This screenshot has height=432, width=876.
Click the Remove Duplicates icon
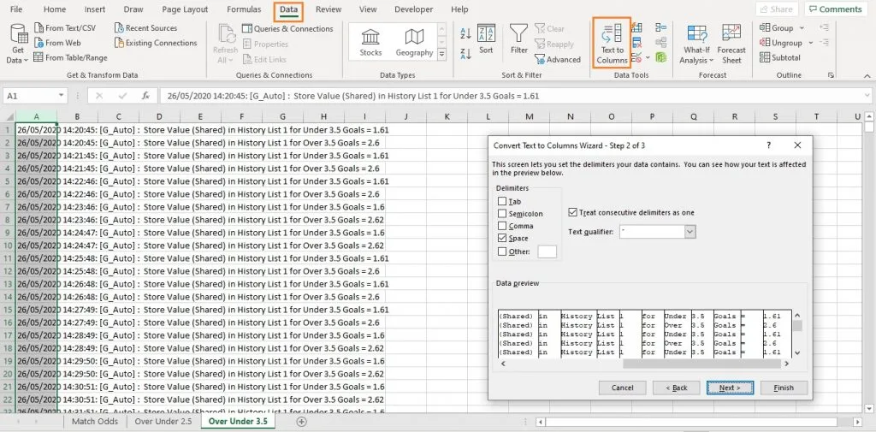click(x=636, y=43)
